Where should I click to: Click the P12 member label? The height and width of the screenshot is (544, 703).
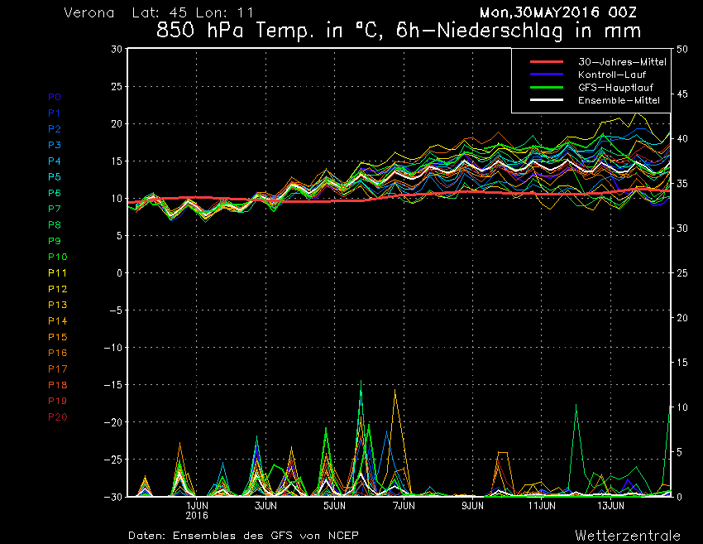click(x=57, y=289)
